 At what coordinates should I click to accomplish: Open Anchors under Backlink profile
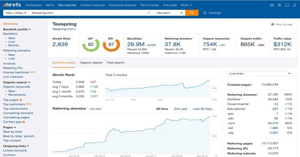(9, 64)
